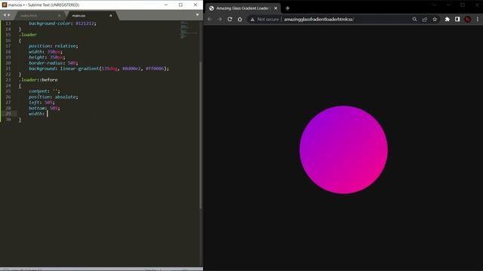Close the Amazing Glass Gradient Loader tab

tap(275, 8)
